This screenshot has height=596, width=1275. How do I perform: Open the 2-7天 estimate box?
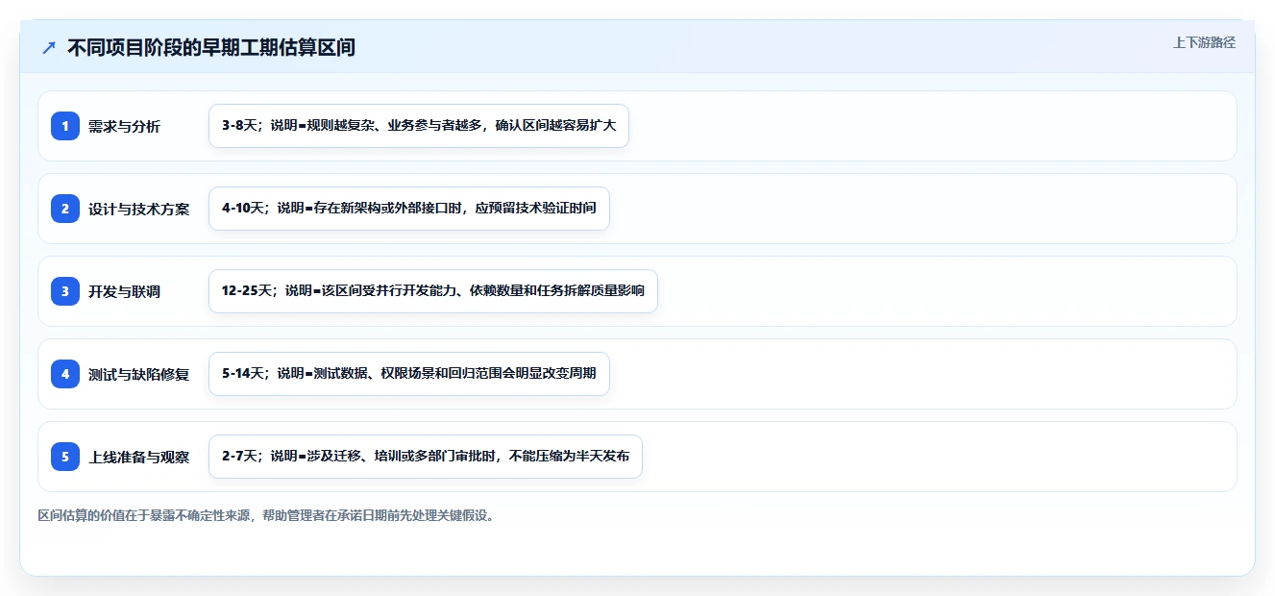426,457
